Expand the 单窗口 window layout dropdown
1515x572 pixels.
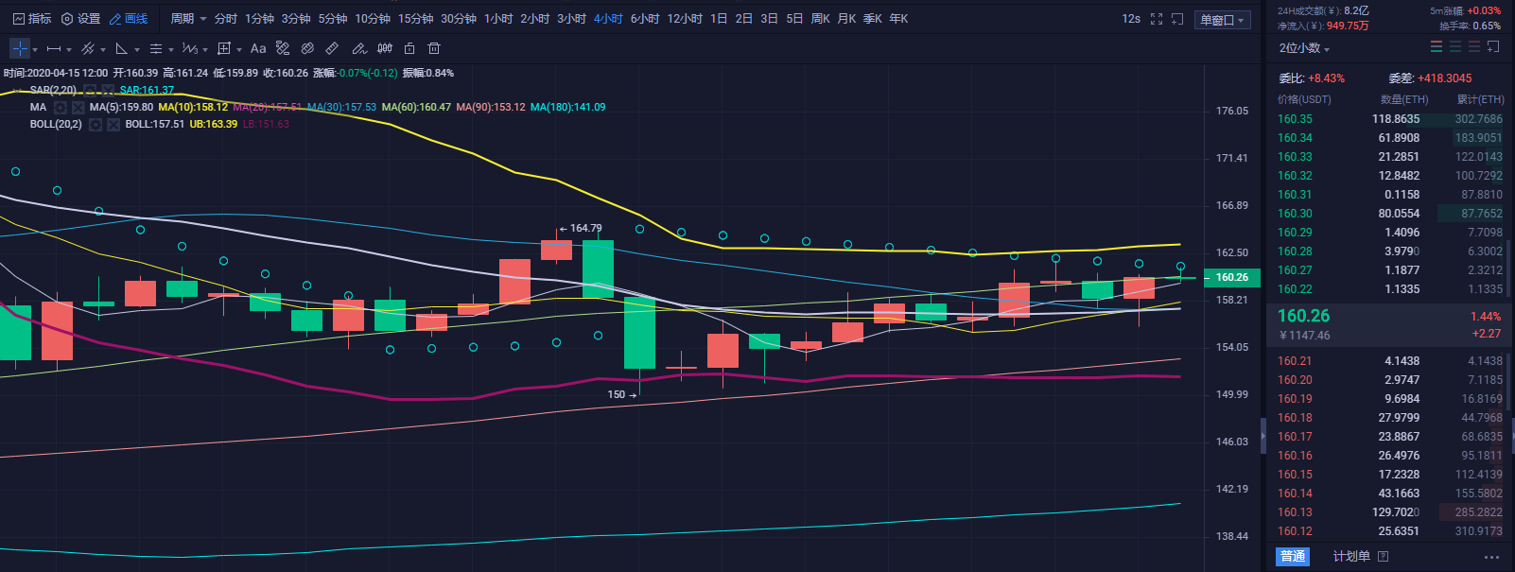[1223, 20]
